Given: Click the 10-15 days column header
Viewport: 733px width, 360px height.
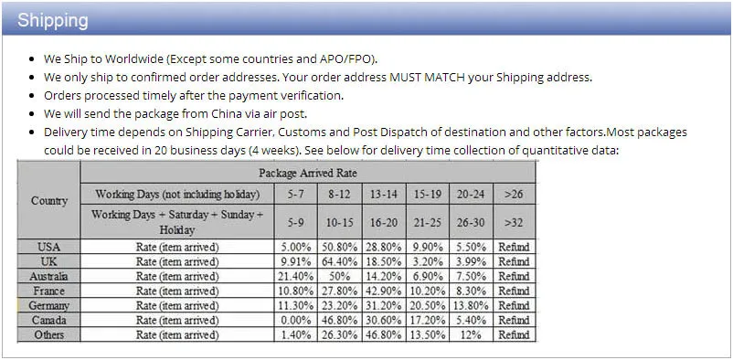Looking at the screenshot, I should pos(339,222).
